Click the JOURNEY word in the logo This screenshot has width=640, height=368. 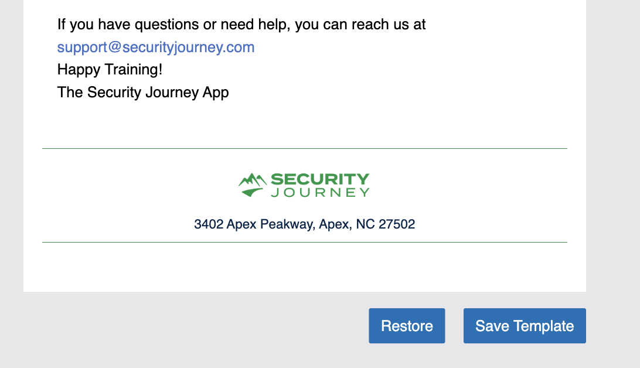pyautogui.click(x=320, y=192)
